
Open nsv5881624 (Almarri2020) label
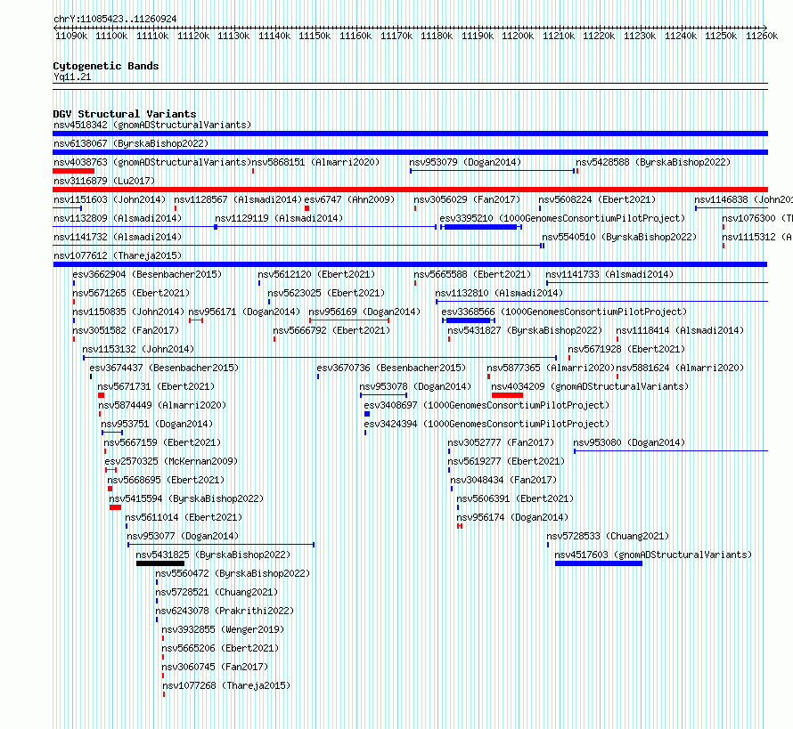[680, 368]
